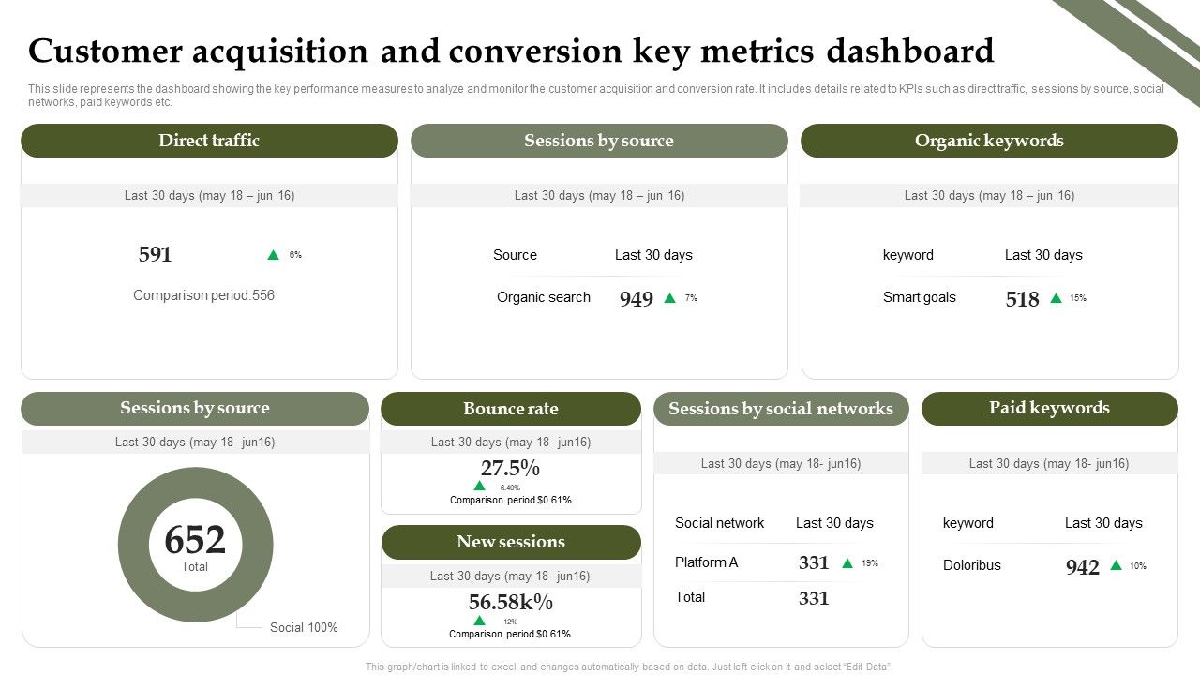Viewport: 1200px width, 675px height.
Task: Select the Direct traffic panel header
Action: point(208,140)
